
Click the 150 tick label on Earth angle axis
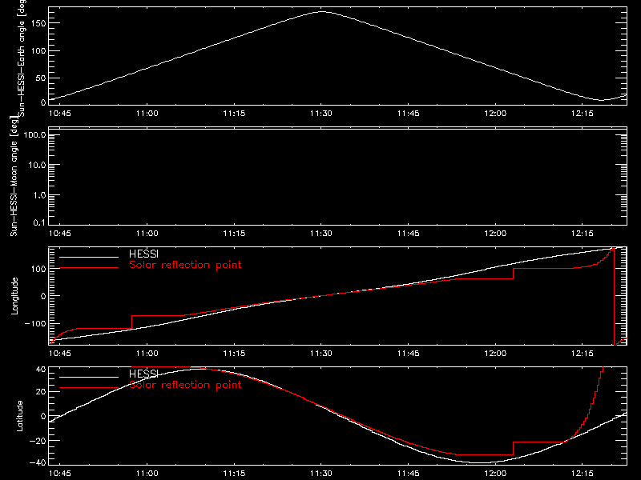coord(38,23)
